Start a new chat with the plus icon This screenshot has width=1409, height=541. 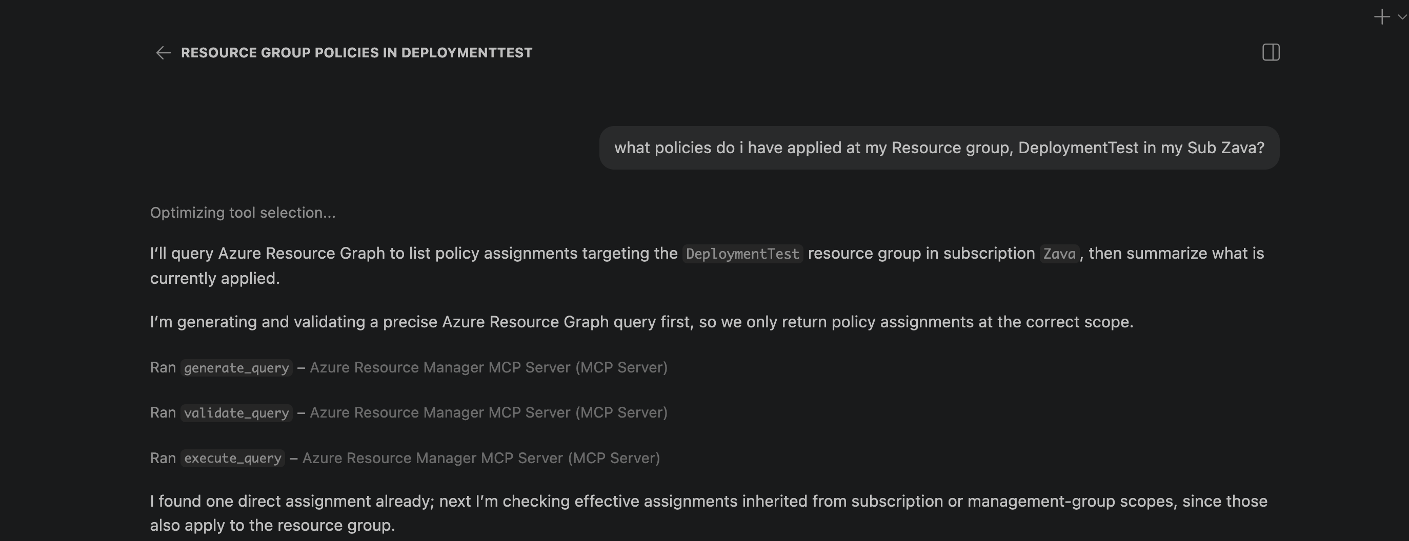click(1382, 17)
